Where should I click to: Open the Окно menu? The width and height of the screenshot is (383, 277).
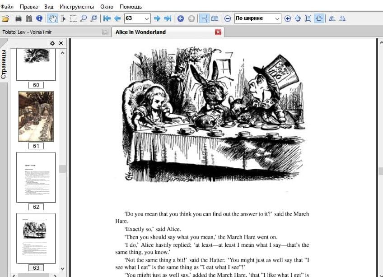click(x=107, y=7)
